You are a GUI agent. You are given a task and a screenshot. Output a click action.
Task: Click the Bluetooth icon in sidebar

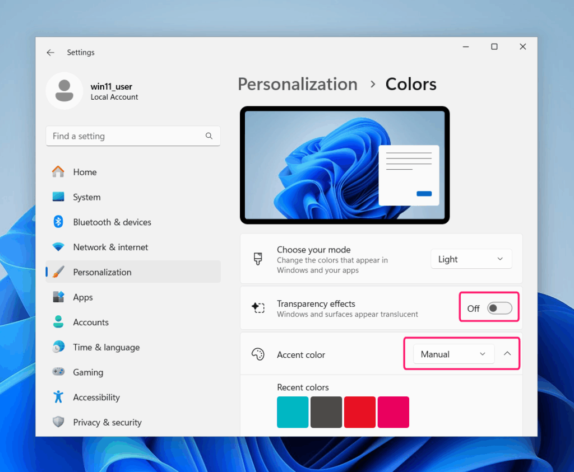pyautogui.click(x=58, y=222)
